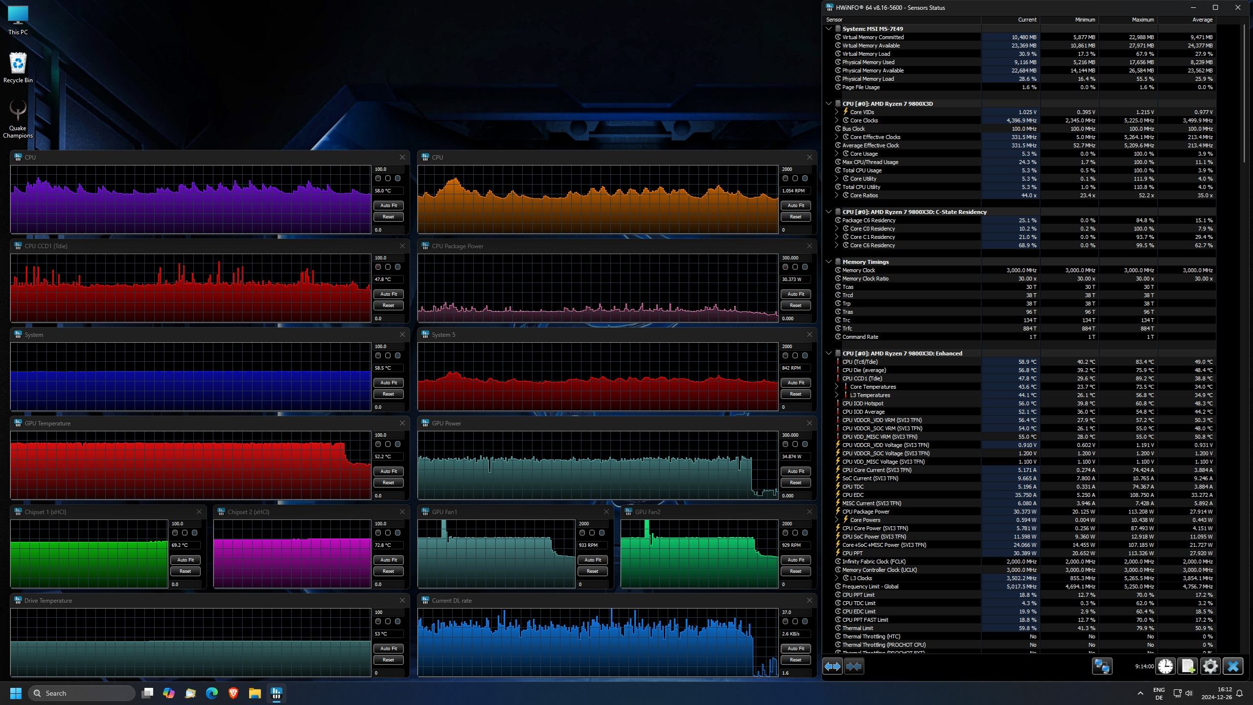The width and height of the screenshot is (1253, 705).
Task: Select the Quake Champions desktop shortcut
Action: point(18,119)
